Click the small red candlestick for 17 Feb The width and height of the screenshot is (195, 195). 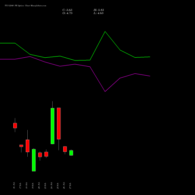pyautogui.click(x=21, y=146)
